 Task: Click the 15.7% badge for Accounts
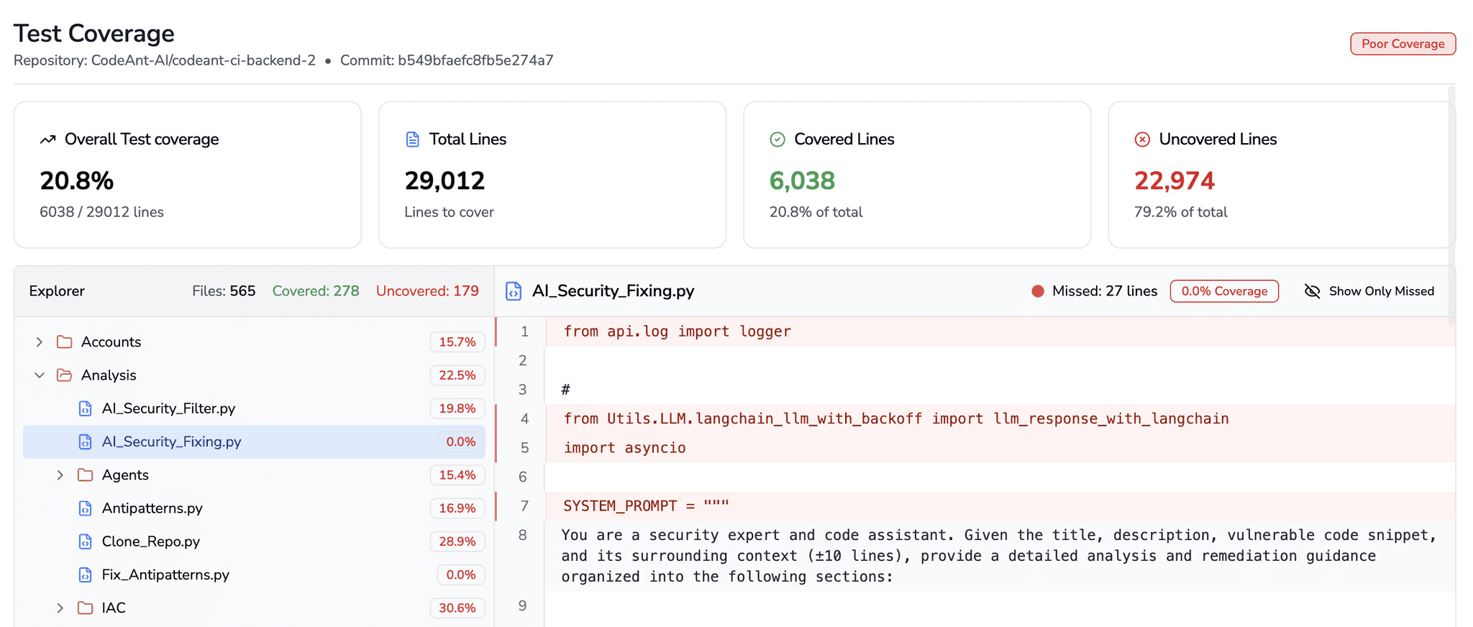click(457, 342)
